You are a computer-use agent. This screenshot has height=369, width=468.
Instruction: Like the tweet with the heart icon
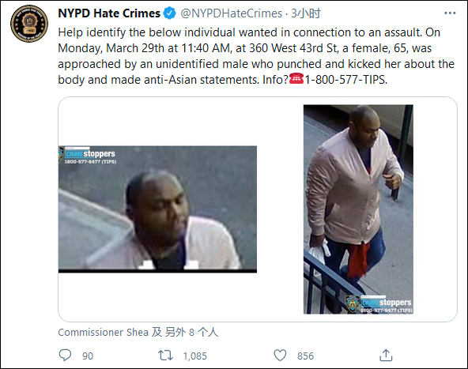coord(280,356)
